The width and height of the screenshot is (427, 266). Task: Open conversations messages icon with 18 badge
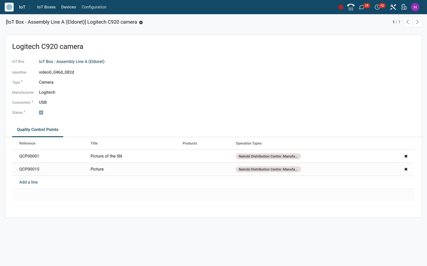pos(364,7)
